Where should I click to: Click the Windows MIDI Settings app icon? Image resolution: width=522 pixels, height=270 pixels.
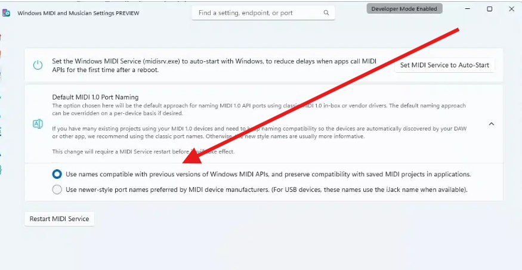coord(6,13)
